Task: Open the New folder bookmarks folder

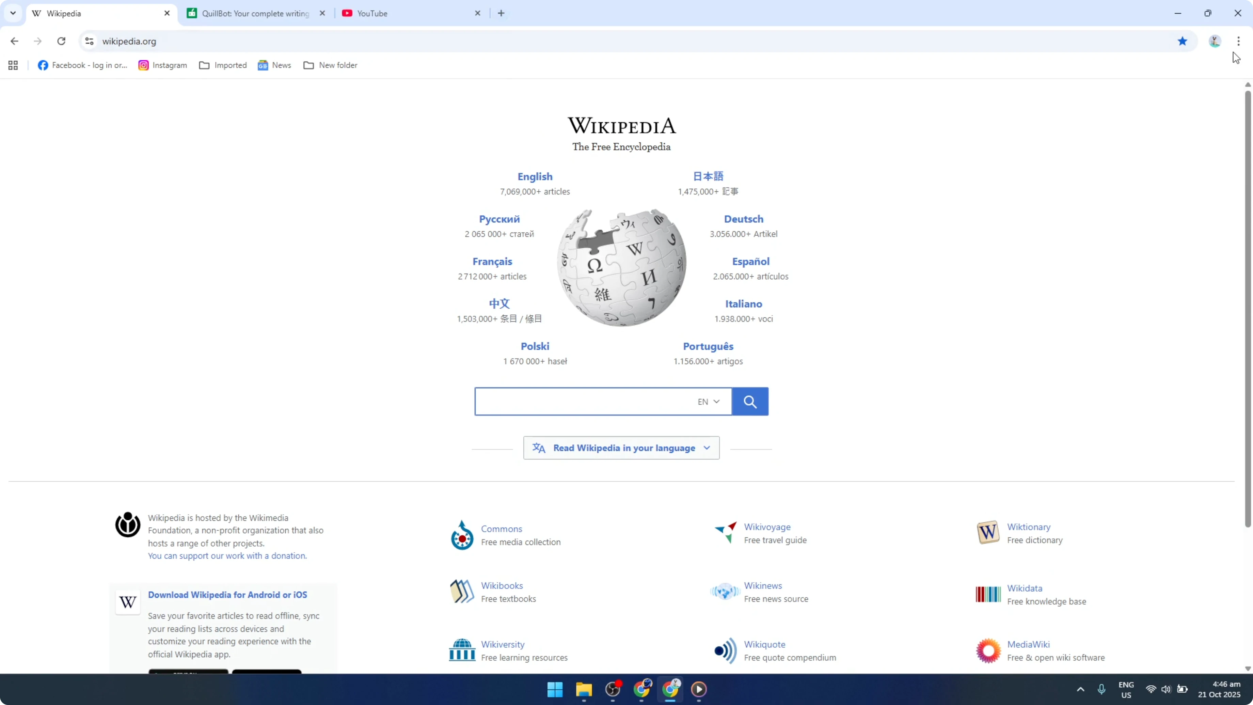Action: coord(330,65)
